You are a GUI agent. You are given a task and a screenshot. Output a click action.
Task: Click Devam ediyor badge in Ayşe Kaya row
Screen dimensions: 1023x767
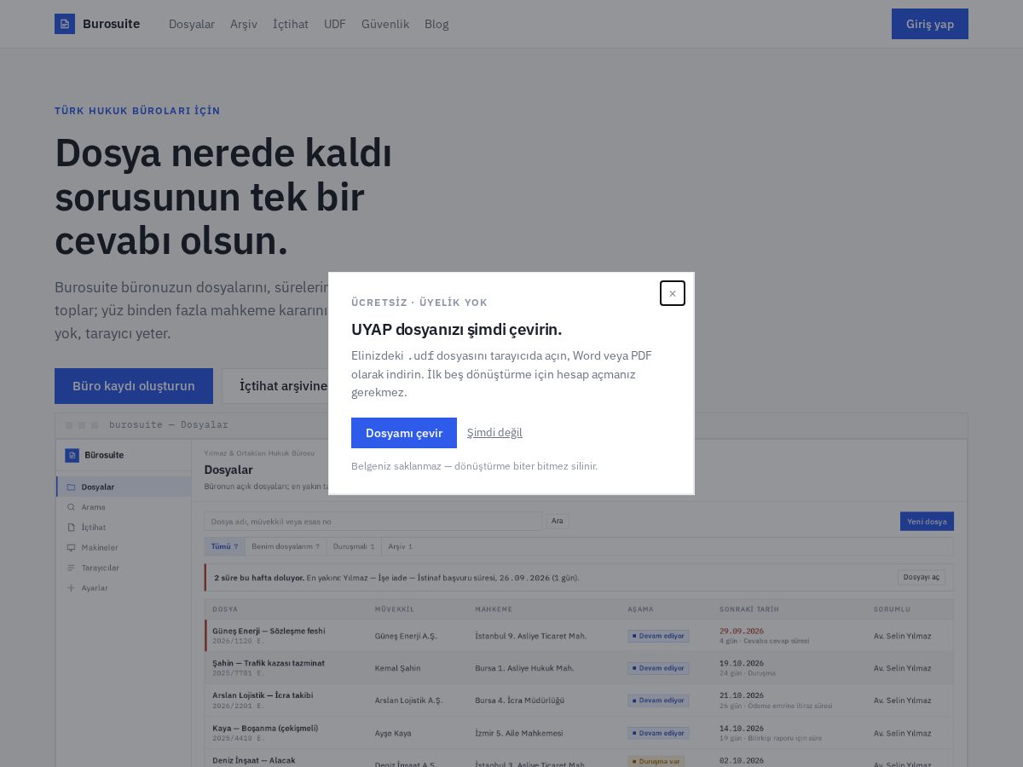tap(658, 733)
